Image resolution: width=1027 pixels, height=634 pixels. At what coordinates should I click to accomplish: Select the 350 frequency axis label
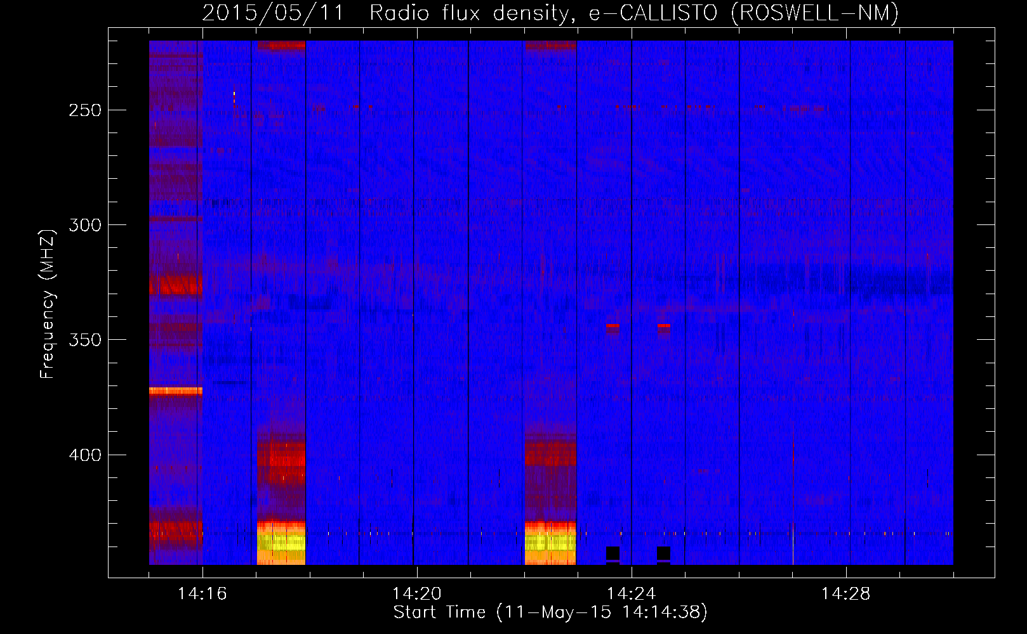click(x=85, y=340)
